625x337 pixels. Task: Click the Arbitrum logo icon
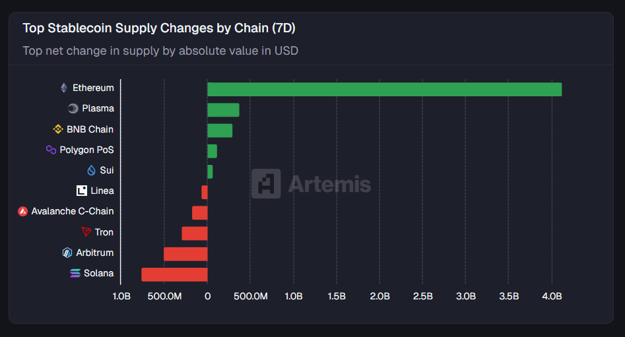(x=67, y=253)
